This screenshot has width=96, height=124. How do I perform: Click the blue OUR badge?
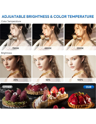click(89, 87)
